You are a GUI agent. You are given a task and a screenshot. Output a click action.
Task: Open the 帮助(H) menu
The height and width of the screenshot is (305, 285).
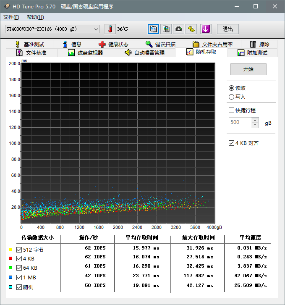pyautogui.click(x=35, y=17)
